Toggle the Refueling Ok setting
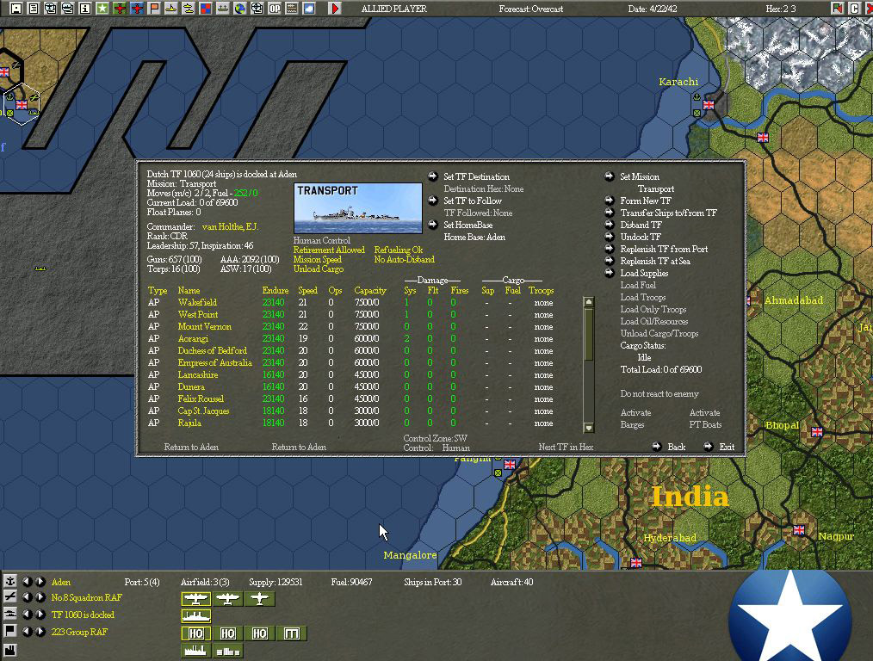The height and width of the screenshot is (661, 873). (398, 250)
